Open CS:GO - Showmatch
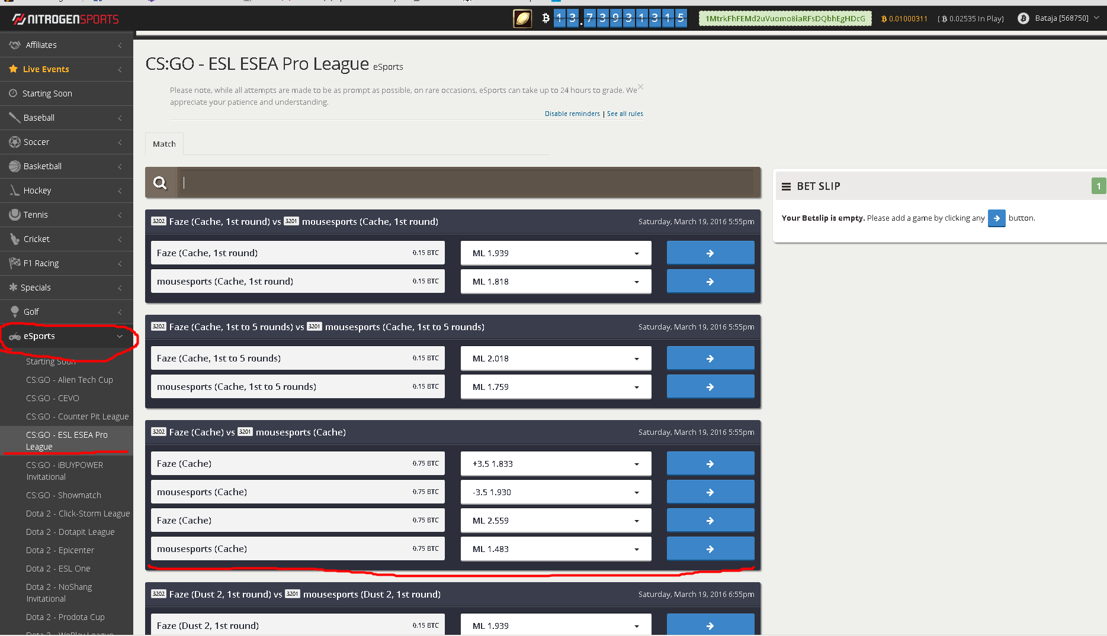This screenshot has height=636, width=1107. coord(63,495)
